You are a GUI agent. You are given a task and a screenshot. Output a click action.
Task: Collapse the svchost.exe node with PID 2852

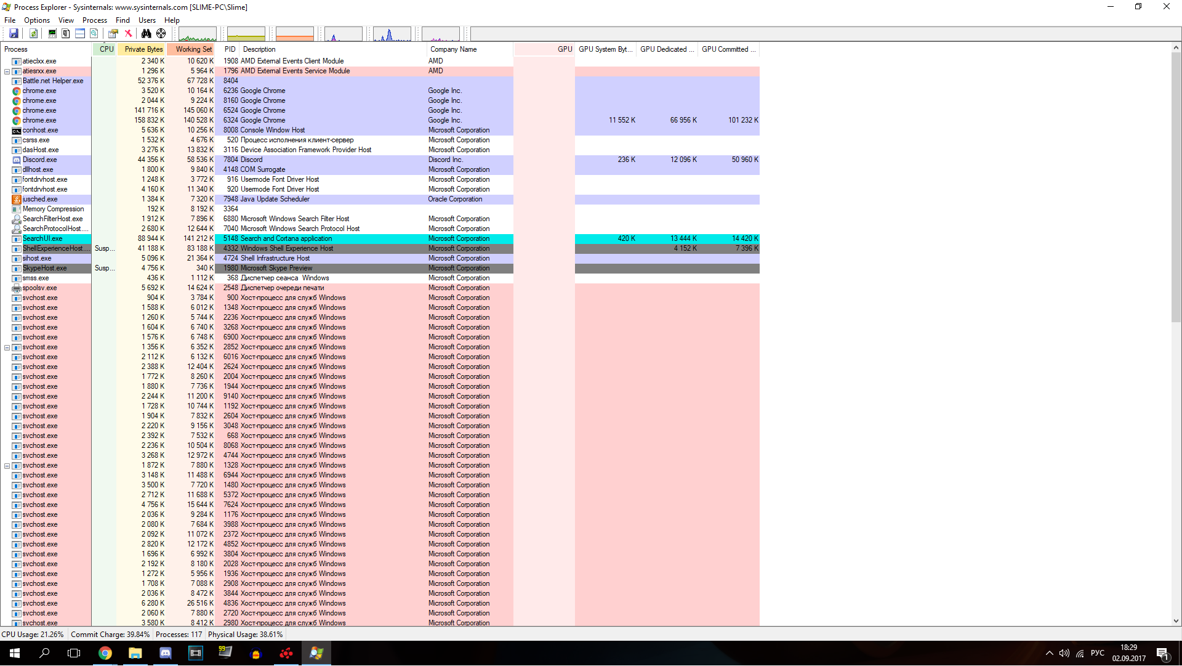pos(7,347)
